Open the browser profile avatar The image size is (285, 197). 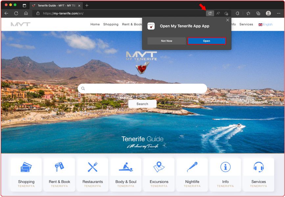coord(268,13)
